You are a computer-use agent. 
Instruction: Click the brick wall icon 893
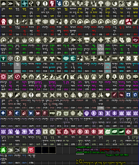tap(38, 40)
